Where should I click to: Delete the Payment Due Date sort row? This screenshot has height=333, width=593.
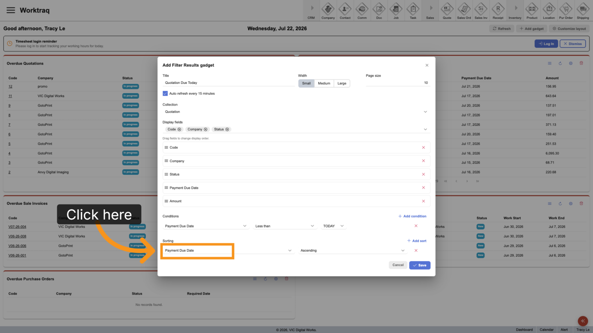(416, 251)
